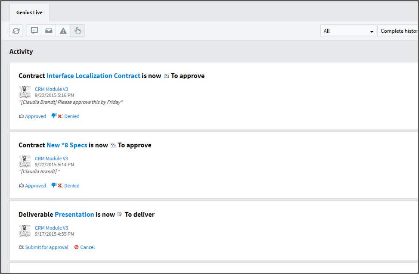Expand the Complete history dropdown

[398, 31]
